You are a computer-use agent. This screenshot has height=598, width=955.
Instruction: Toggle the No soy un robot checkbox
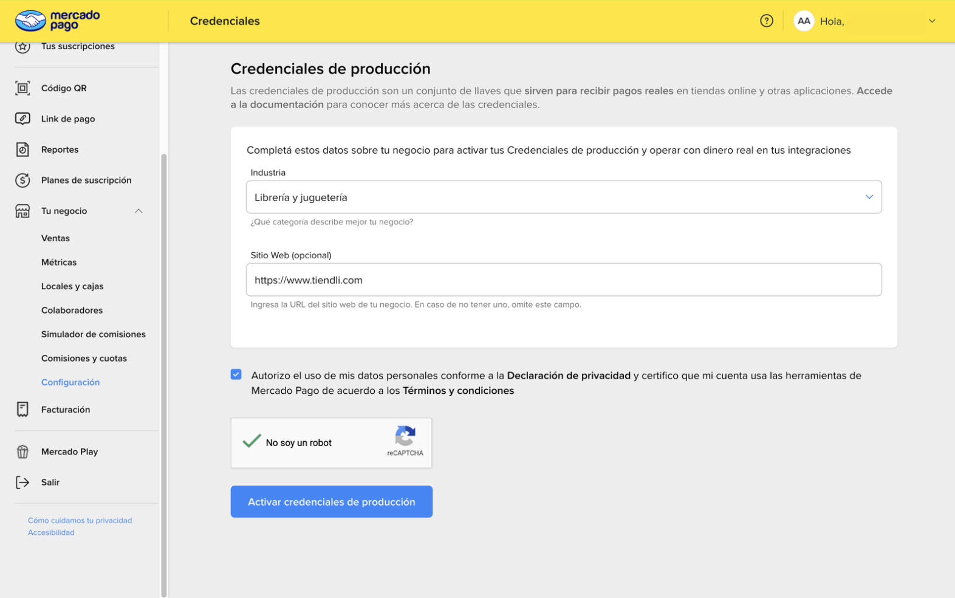coord(252,441)
